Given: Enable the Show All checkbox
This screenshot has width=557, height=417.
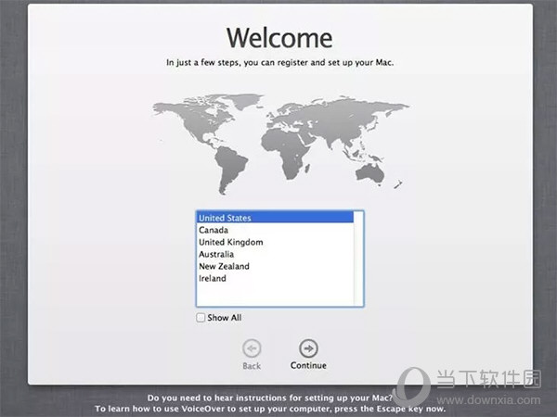Looking at the screenshot, I should click(x=201, y=318).
